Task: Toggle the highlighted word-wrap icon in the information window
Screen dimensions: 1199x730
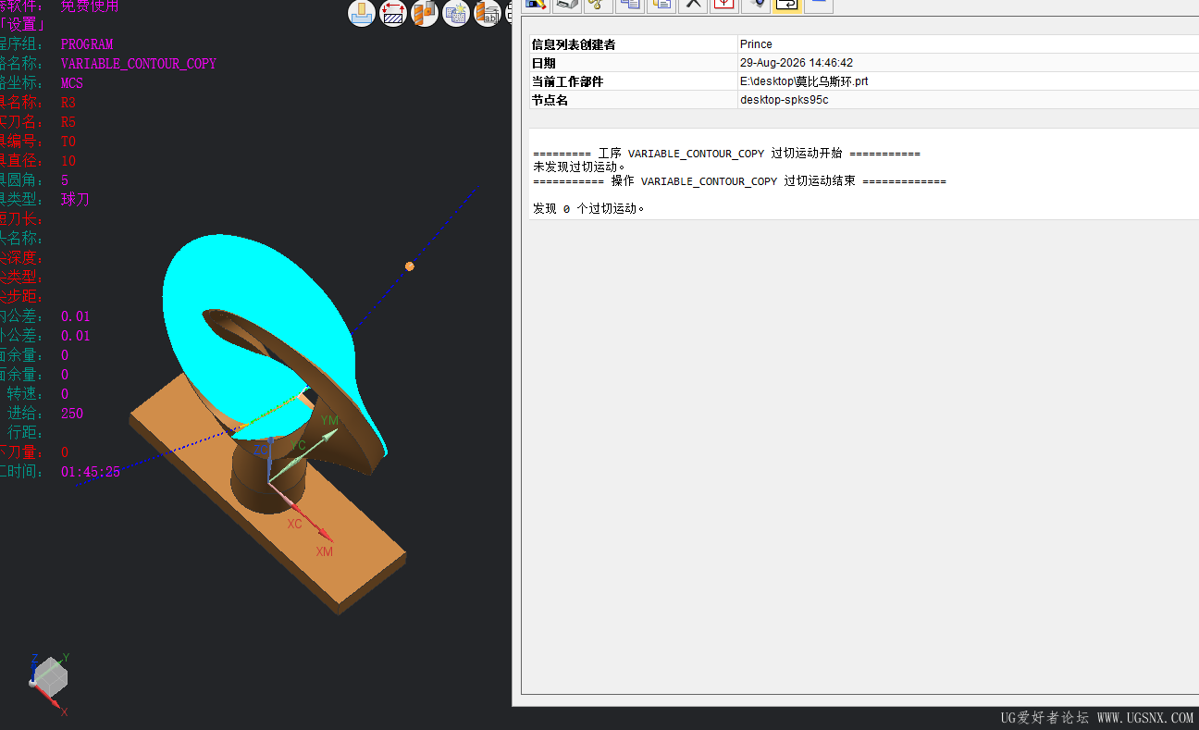Action: pos(787,5)
